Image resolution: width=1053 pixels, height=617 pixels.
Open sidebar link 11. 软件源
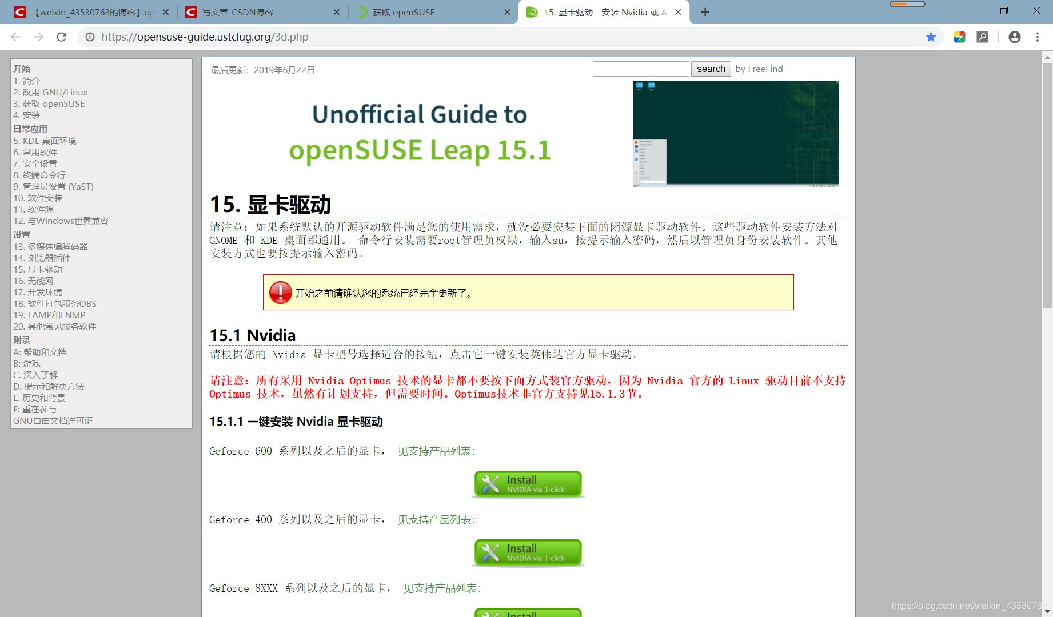point(34,210)
